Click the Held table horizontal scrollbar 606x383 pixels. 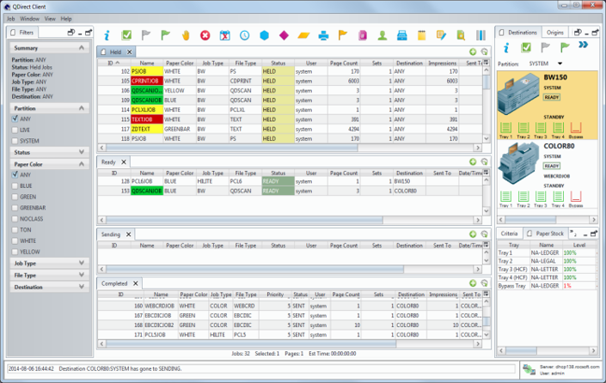pos(231,148)
